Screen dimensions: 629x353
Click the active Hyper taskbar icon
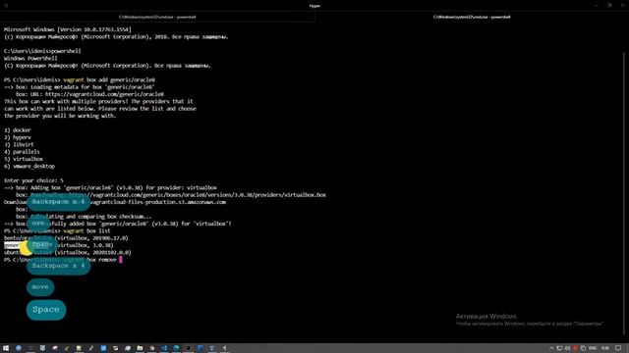pos(188,348)
